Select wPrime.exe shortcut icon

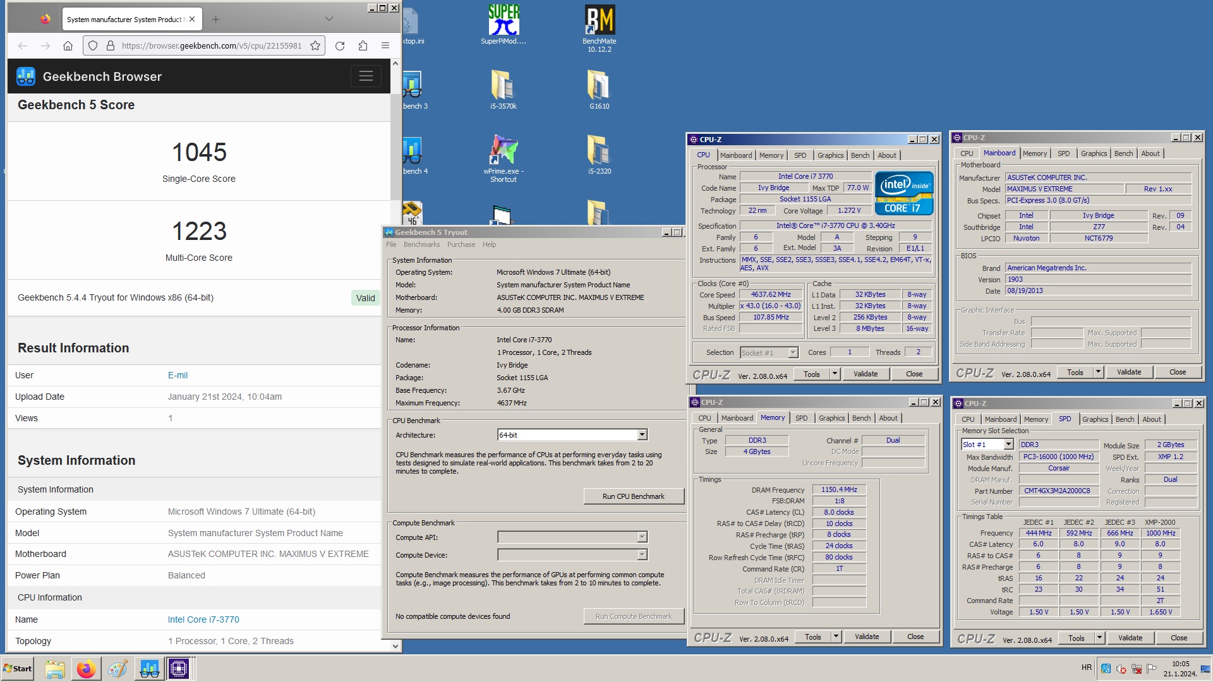[504, 158]
